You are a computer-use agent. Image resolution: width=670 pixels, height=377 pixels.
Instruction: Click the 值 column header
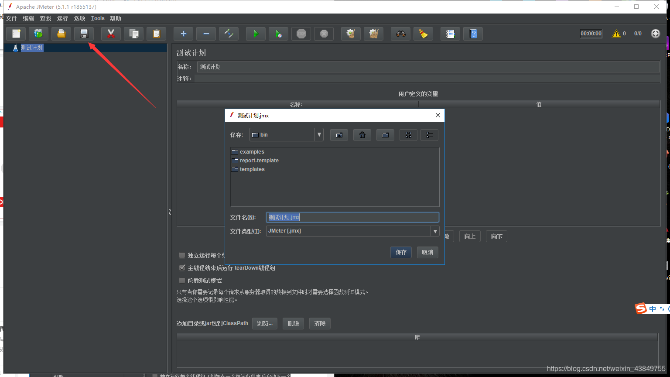coord(539,104)
